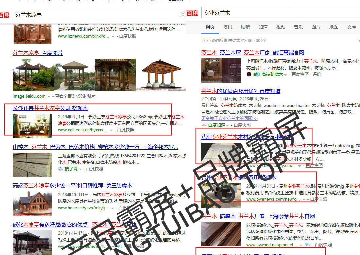
Task: Open 高端芬兰木凉亭多少钱一平米 result title
Action: click(73, 185)
